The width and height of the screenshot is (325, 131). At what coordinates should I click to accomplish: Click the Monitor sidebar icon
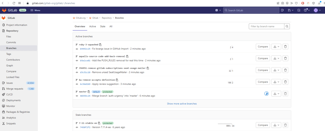tap(4, 106)
